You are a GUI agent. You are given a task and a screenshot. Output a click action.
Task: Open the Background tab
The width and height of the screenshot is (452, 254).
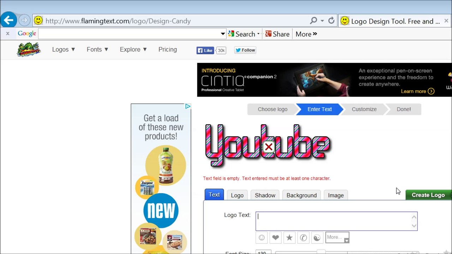point(302,195)
